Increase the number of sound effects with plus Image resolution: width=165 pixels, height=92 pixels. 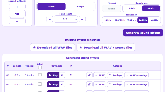[x=17, y=7]
